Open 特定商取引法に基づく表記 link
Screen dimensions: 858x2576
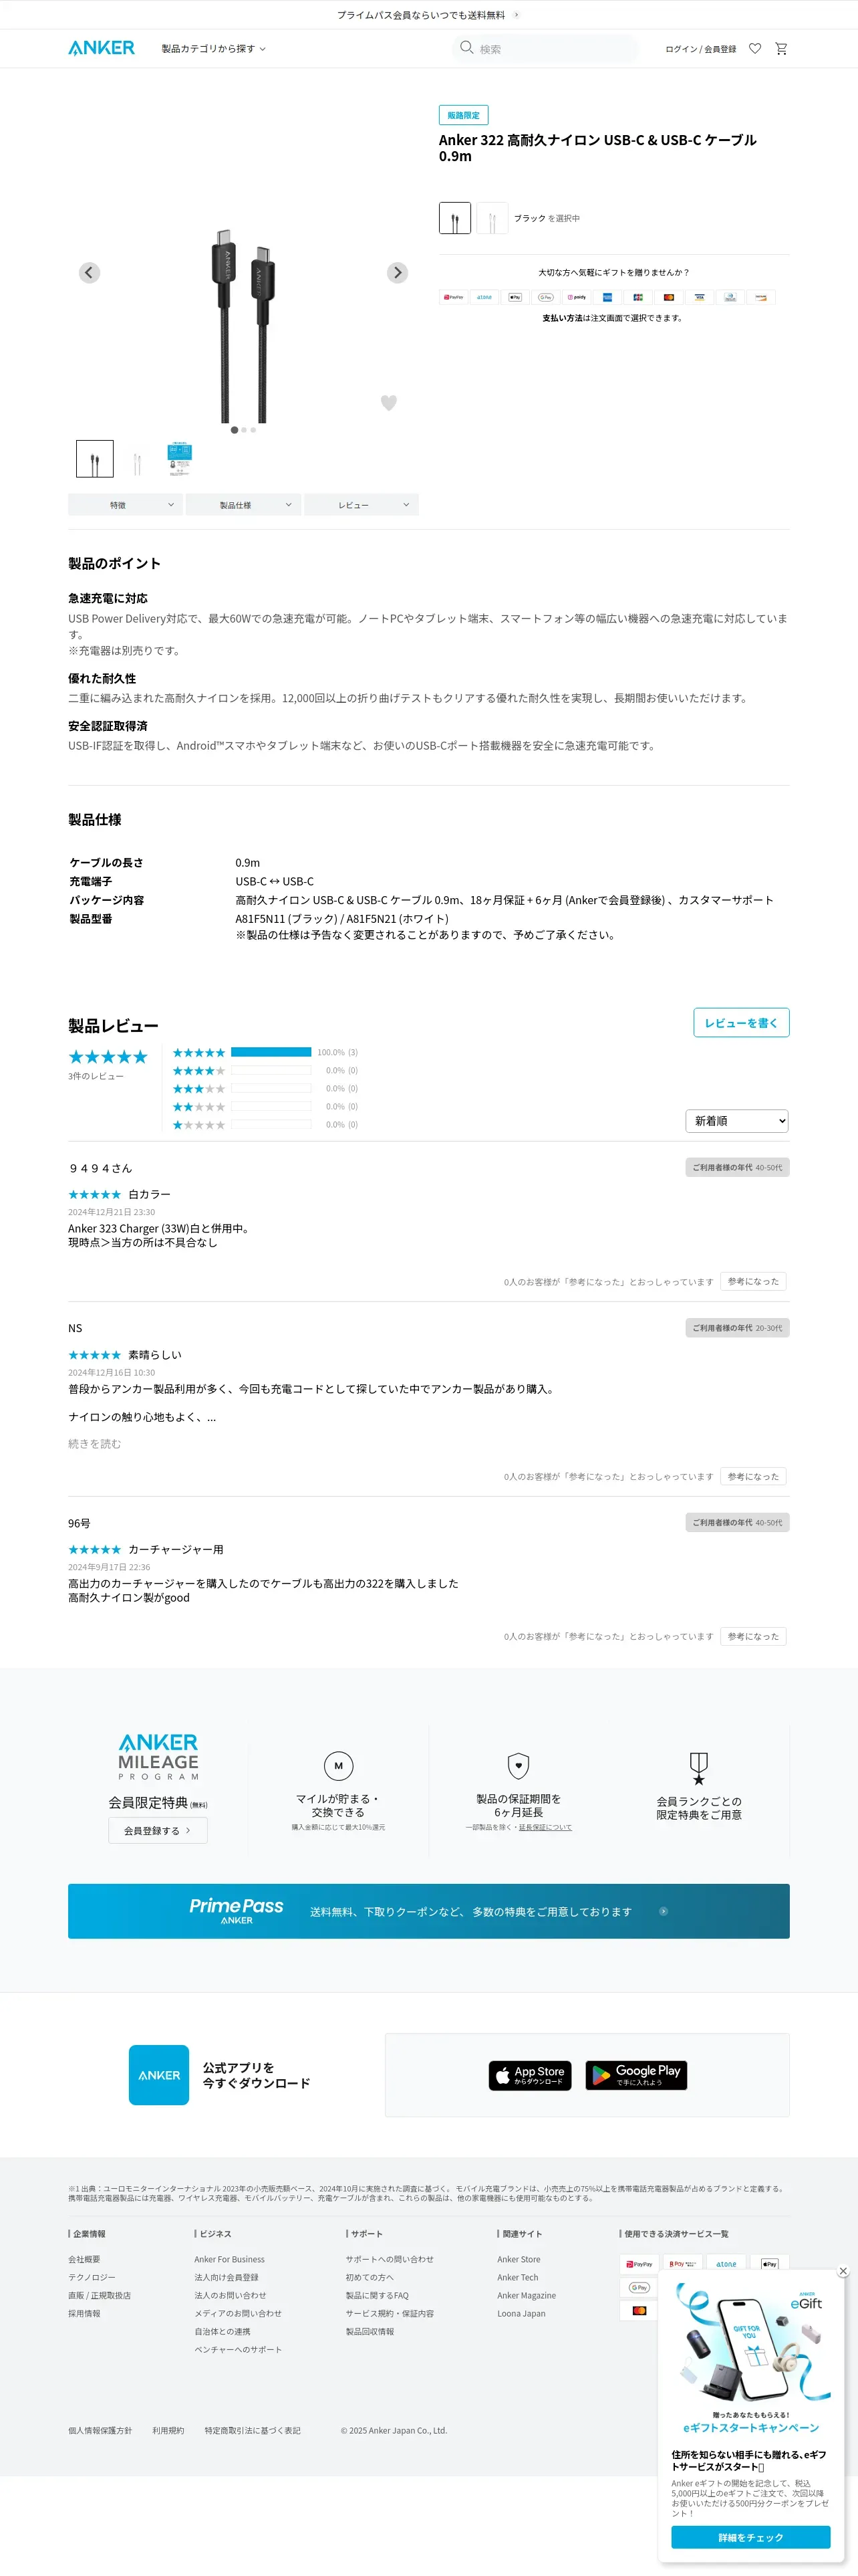point(253,2430)
